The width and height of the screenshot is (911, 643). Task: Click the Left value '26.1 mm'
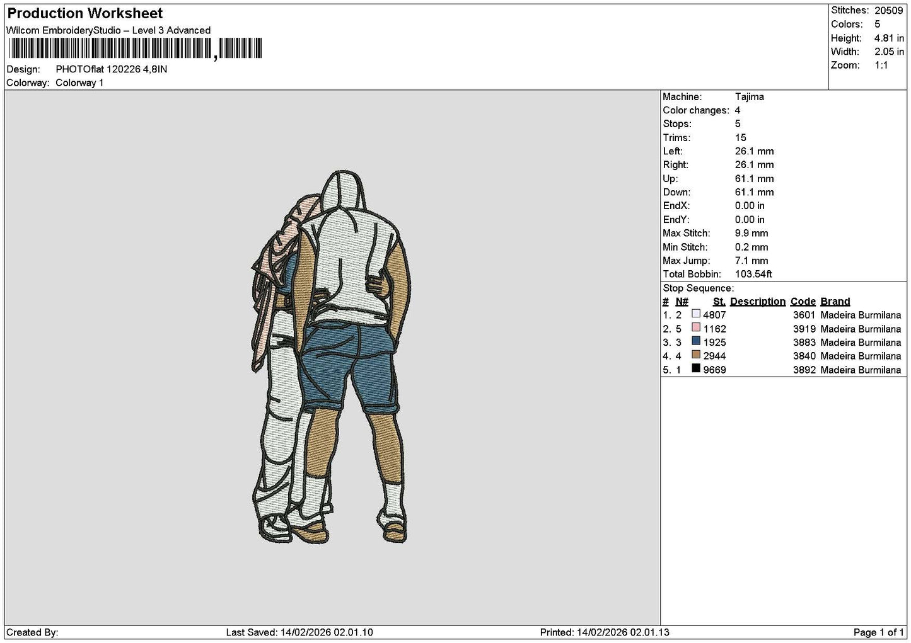pos(755,151)
